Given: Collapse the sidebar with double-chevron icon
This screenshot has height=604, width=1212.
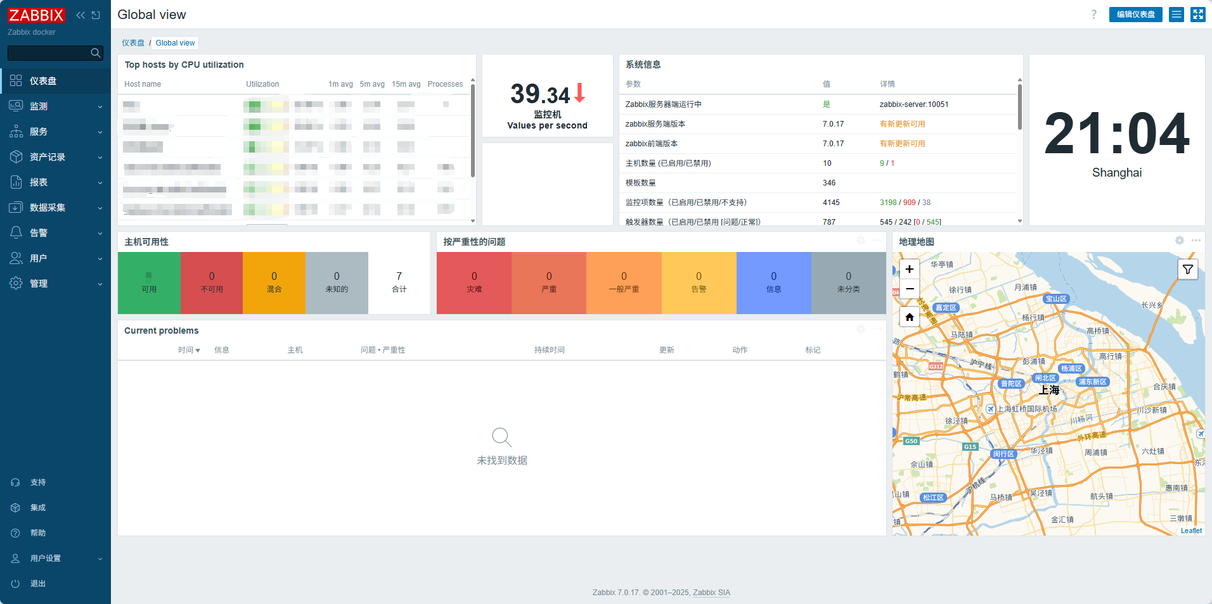Looking at the screenshot, I should pos(81,15).
